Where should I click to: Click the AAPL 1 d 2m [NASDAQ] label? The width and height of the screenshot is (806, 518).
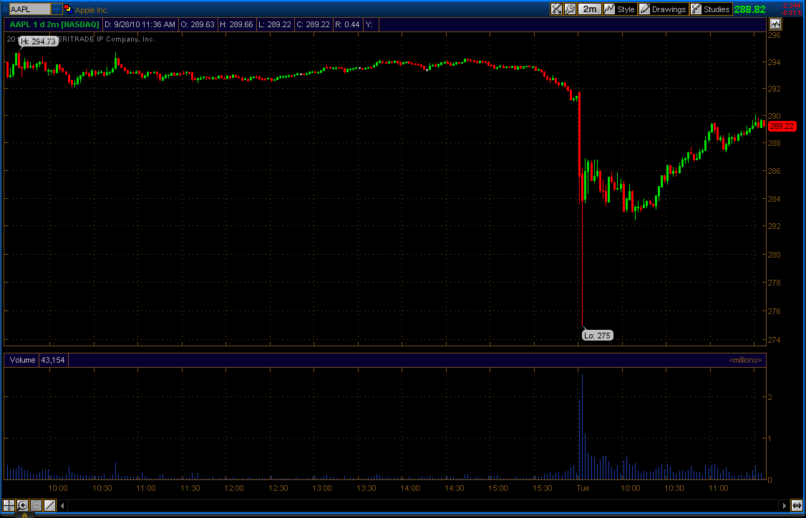(x=54, y=24)
